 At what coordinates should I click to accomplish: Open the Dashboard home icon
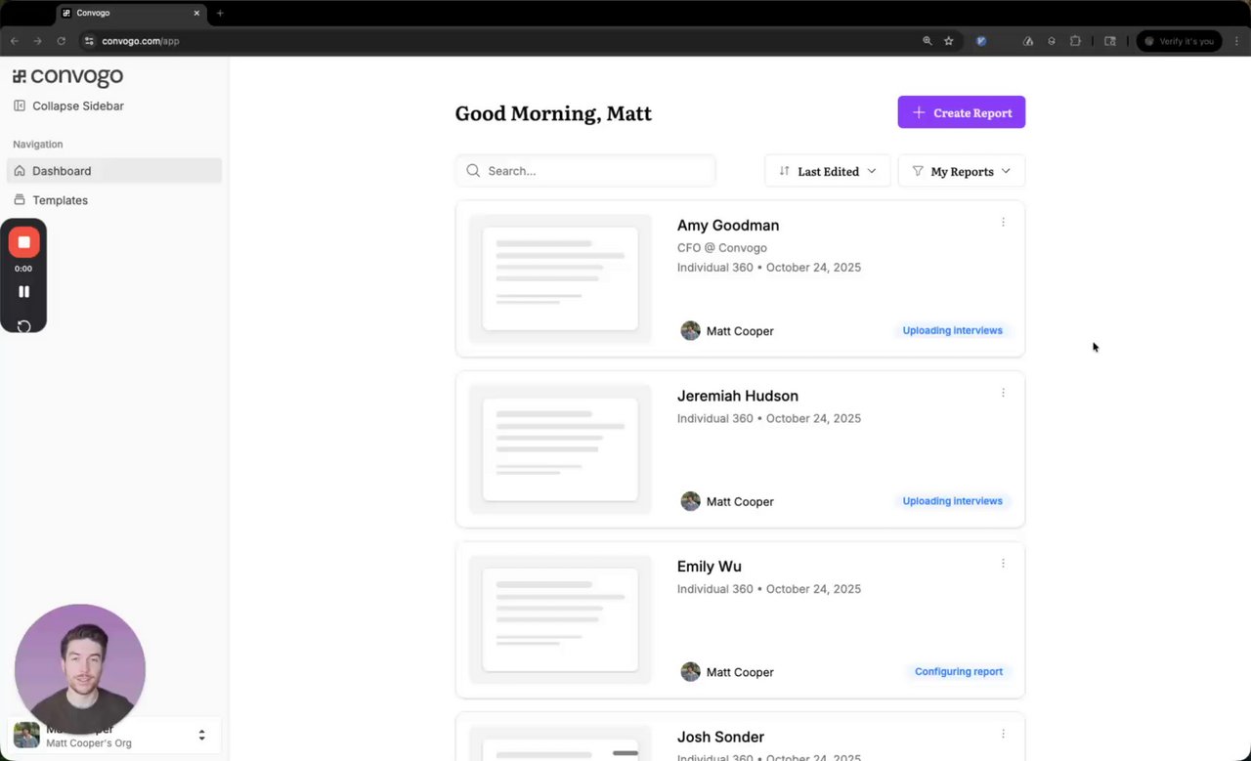(20, 171)
